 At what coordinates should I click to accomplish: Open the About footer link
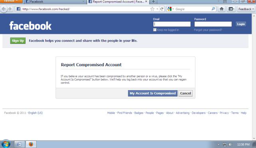[x=170, y=113]
